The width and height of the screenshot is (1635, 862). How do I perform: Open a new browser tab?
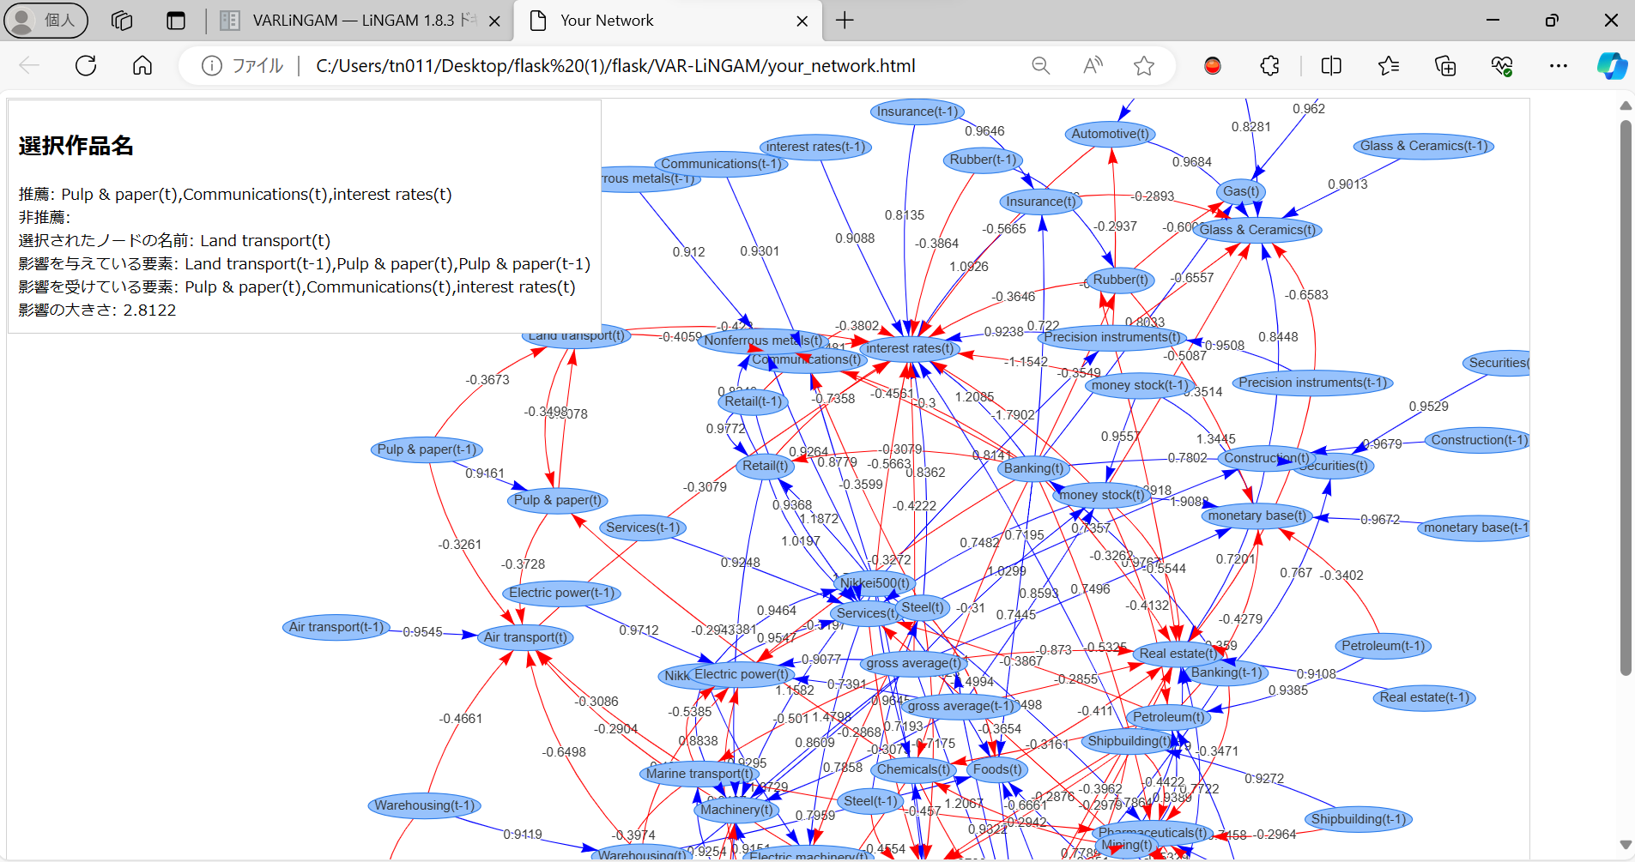pos(845,20)
